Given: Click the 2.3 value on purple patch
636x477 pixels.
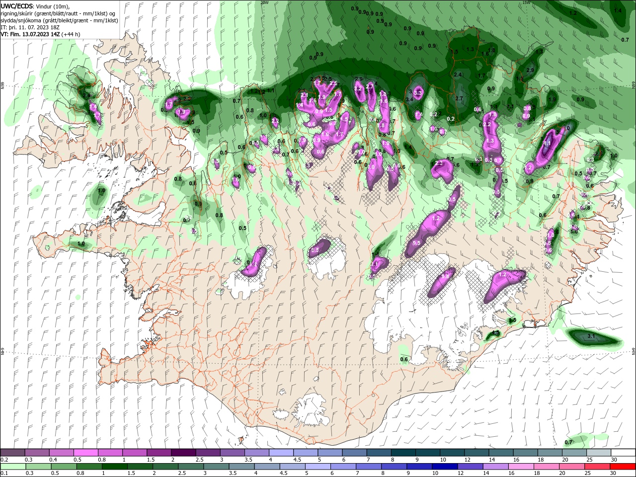Looking at the screenshot, I should (x=439, y=163).
